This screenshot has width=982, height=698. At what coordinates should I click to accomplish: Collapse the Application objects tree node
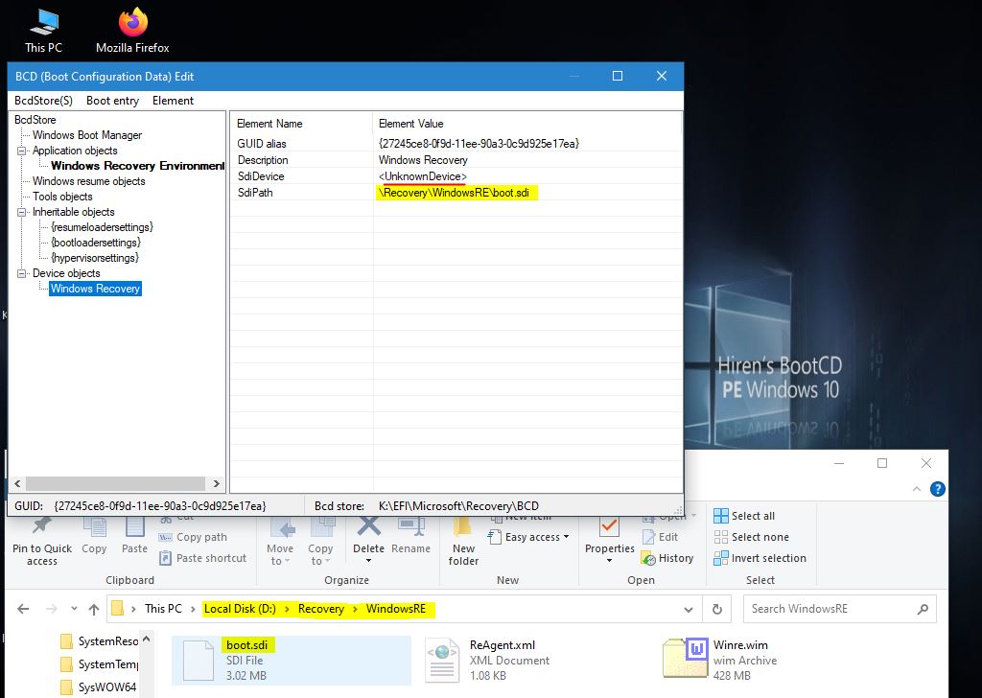(22, 151)
